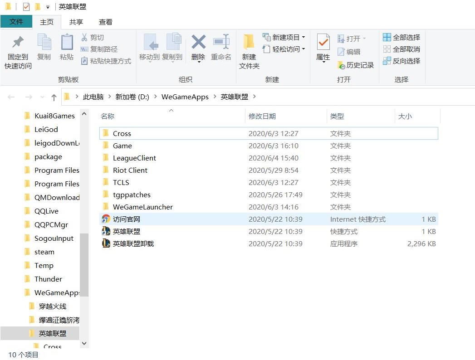Open the 文件 menu

(16, 21)
